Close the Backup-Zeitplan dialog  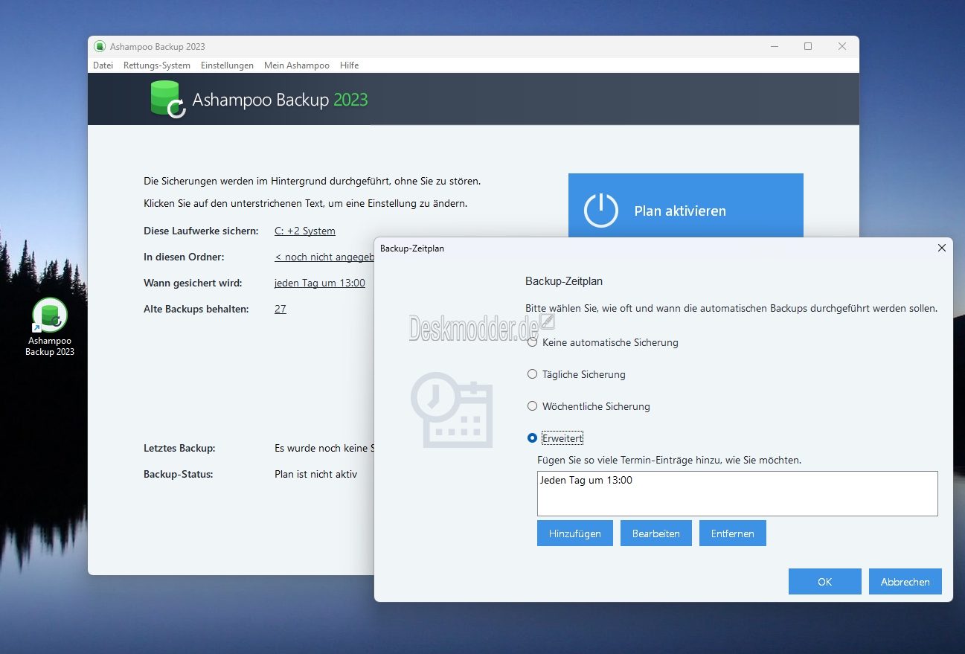click(942, 248)
